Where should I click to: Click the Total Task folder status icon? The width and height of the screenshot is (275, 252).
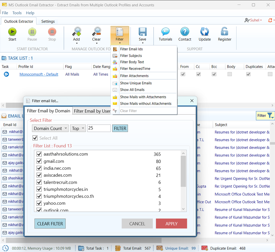click(81, 248)
